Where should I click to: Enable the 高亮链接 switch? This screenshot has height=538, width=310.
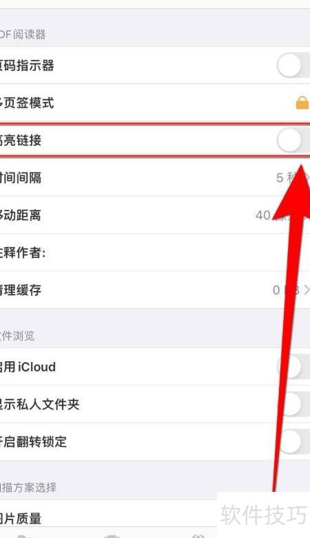pyautogui.click(x=293, y=140)
